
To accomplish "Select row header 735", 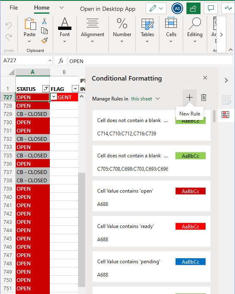I will (x=8, y=155).
